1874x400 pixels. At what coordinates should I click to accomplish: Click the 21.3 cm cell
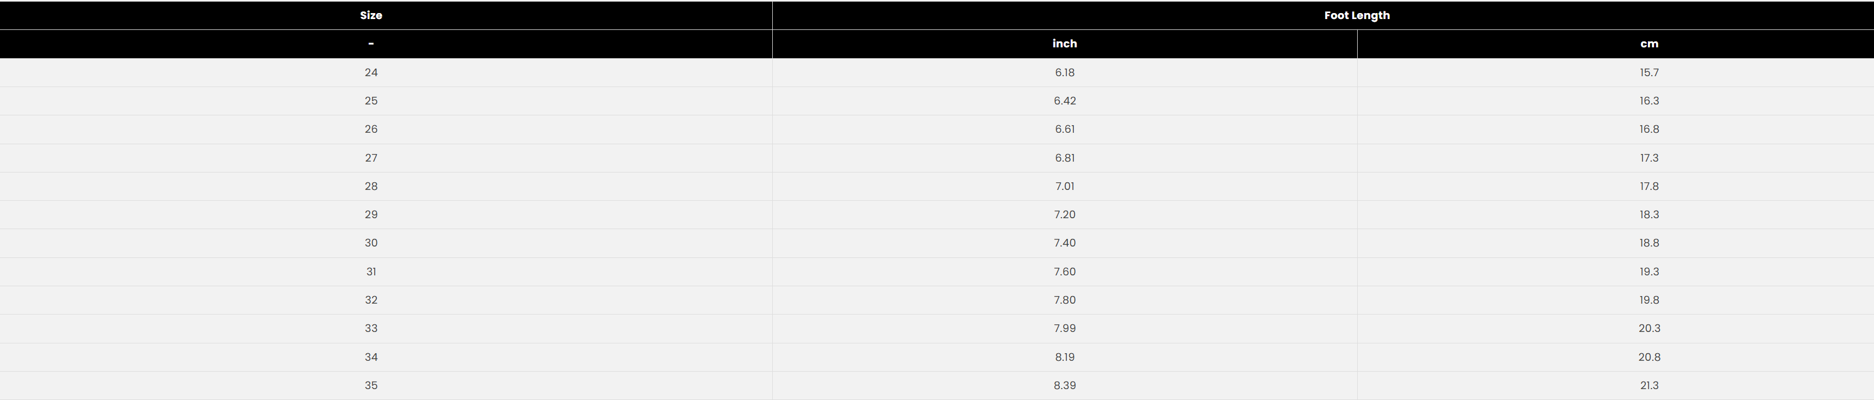coord(1649,385)
